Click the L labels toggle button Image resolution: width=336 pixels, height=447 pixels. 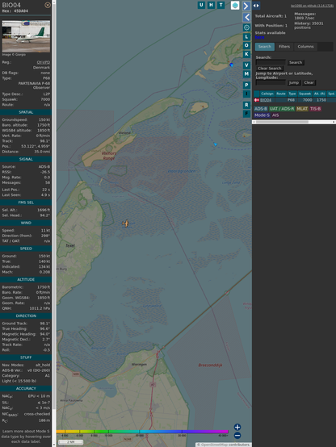coord(246,37)
